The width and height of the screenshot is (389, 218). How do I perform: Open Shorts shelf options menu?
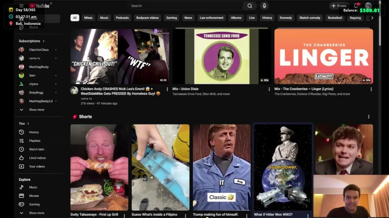click(369, 117)
